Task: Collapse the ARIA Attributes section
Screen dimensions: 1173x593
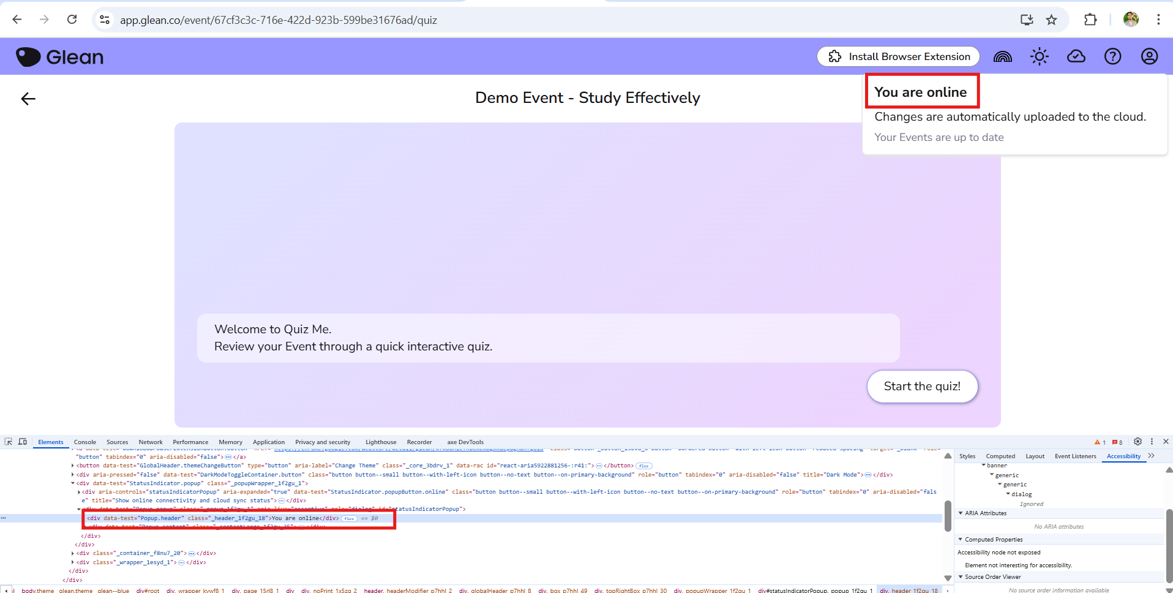Action: pyautogui.click(x=961, y=513)
